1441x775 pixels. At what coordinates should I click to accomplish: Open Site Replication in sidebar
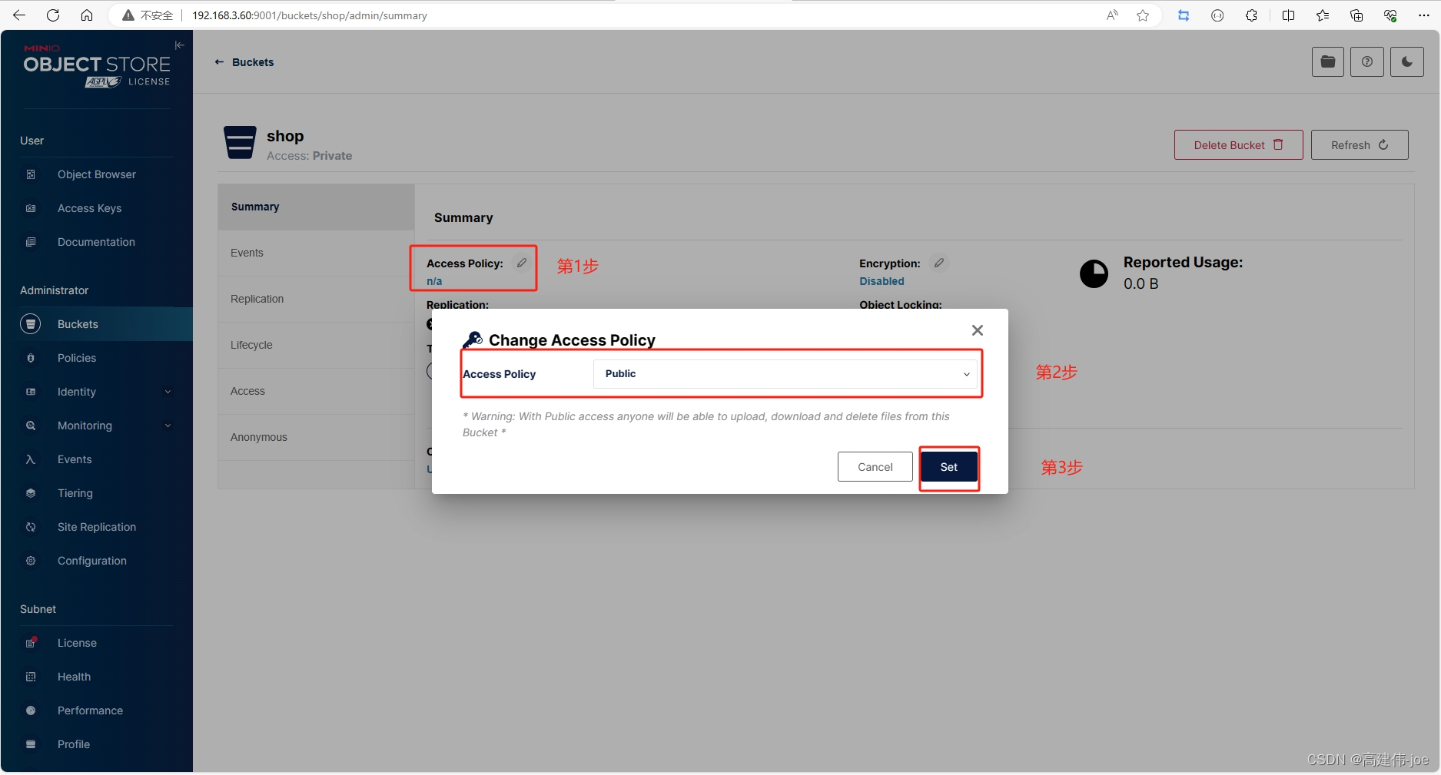click(97, 527)
